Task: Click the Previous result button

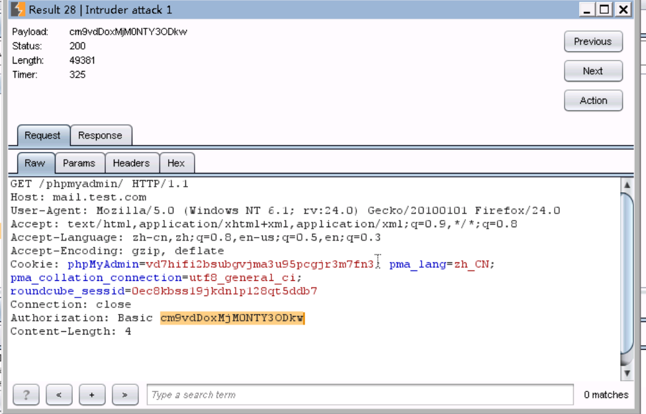Action: pos(593,41)
